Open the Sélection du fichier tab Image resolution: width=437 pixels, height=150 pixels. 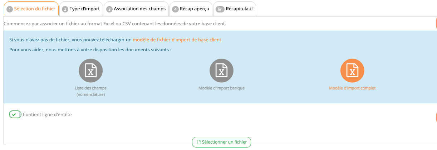tap(35, 9)
